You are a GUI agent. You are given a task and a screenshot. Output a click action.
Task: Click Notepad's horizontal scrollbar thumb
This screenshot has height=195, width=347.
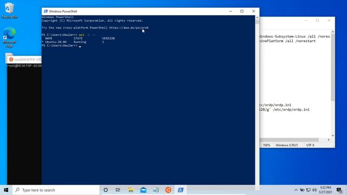pyautogui.click(x=289, y=140)
